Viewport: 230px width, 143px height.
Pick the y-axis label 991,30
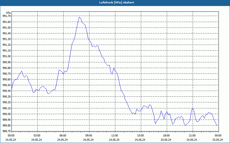point(7,39)
